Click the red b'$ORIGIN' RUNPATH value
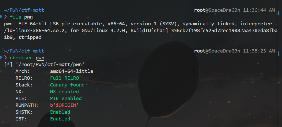Screen dimensions: 282x127 (64, 105)
